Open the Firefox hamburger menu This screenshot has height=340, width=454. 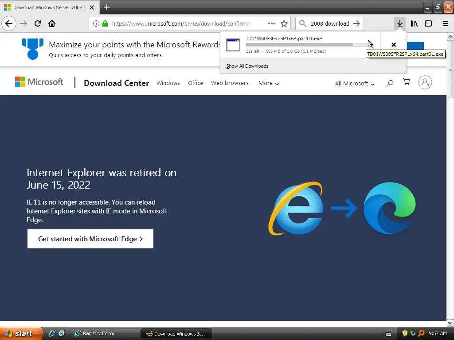[446, 23]
